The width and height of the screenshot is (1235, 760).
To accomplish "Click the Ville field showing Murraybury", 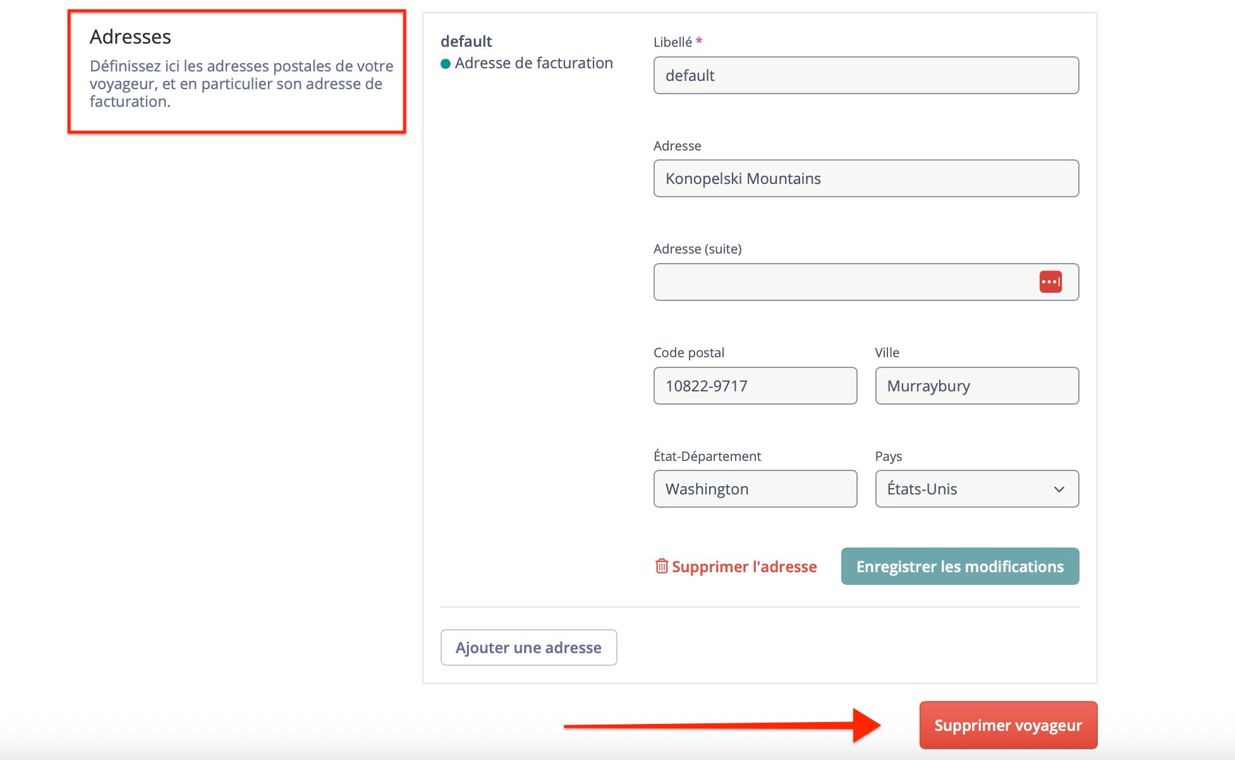I will point(976,386).
